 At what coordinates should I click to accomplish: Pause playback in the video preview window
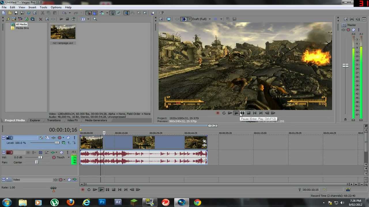coord(242,113)
